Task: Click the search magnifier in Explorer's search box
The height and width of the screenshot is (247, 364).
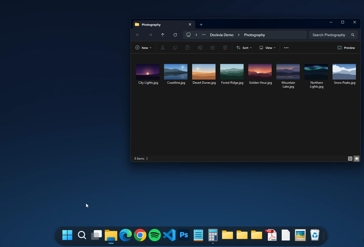Action: [353, 35]
